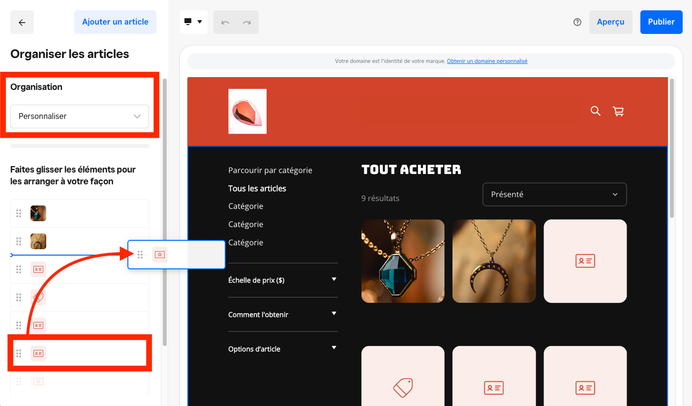
Task: Go back using the left arrow button
Action: [x=22, y=22]
